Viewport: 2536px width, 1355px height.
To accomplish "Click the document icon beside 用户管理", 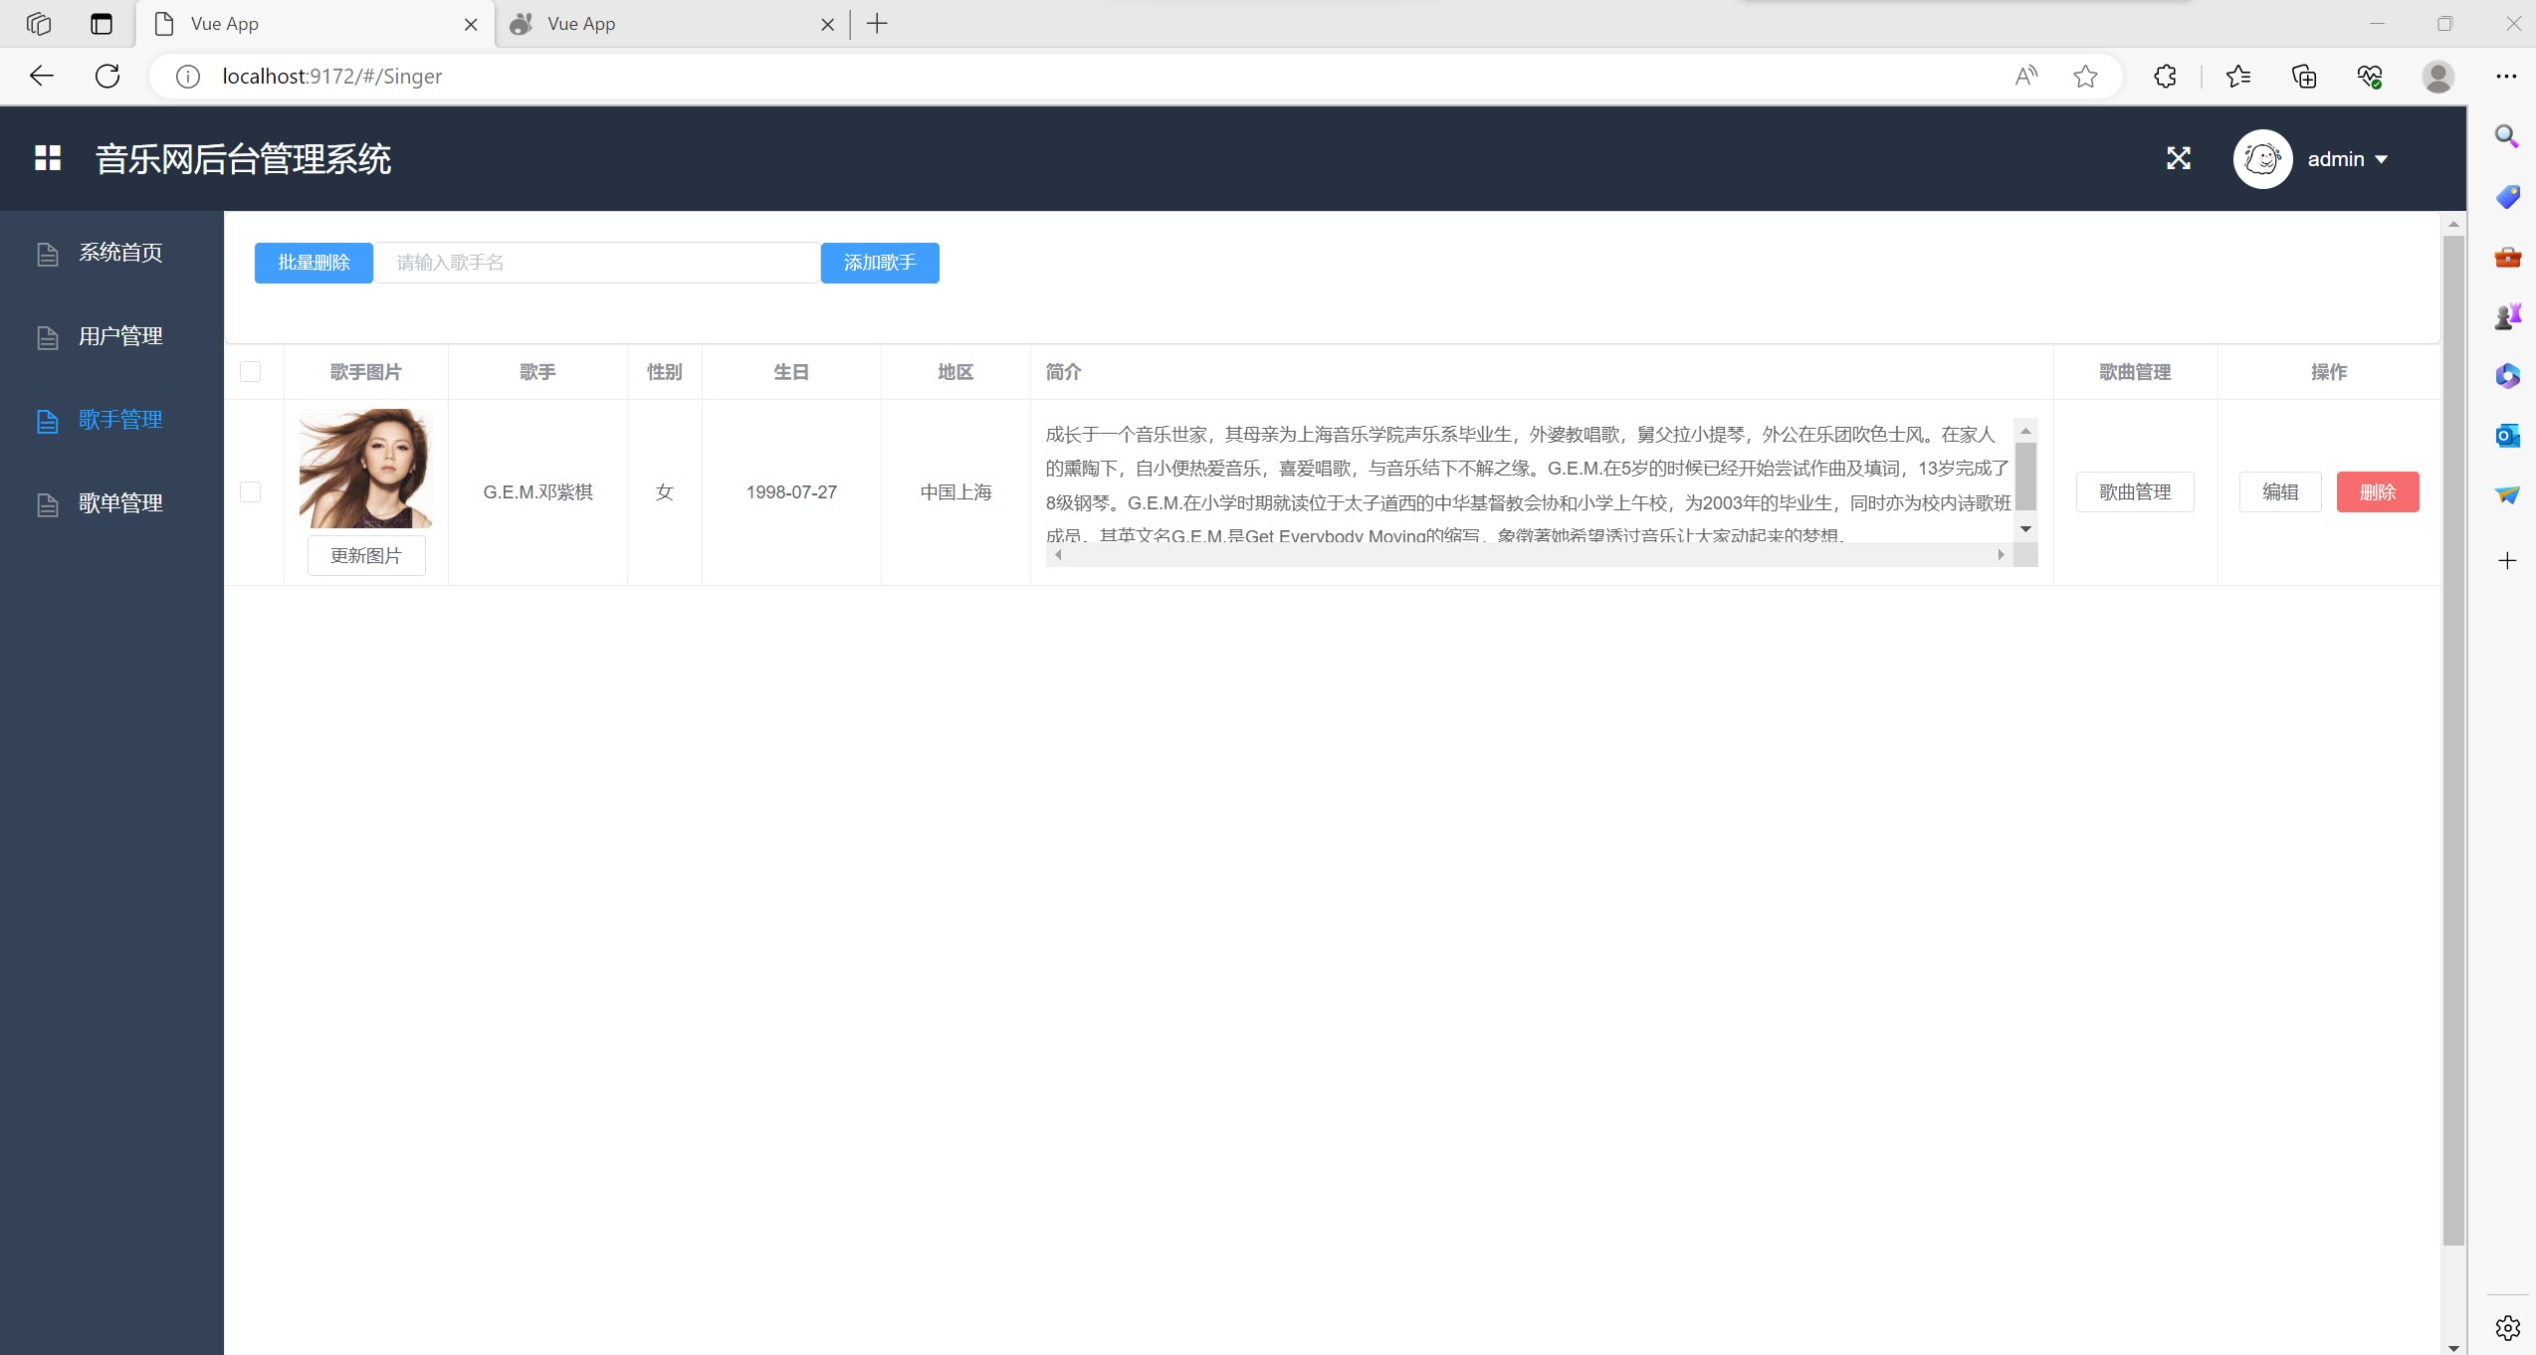I will tap(48, 338).
